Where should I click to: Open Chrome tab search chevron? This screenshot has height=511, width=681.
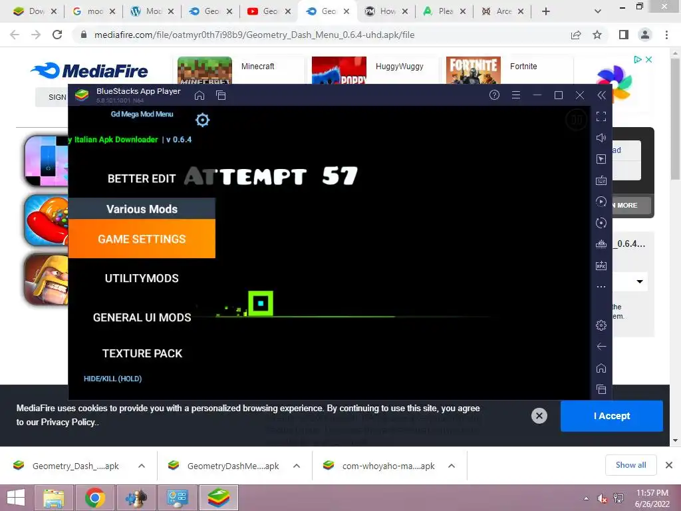tap(598, 11)
